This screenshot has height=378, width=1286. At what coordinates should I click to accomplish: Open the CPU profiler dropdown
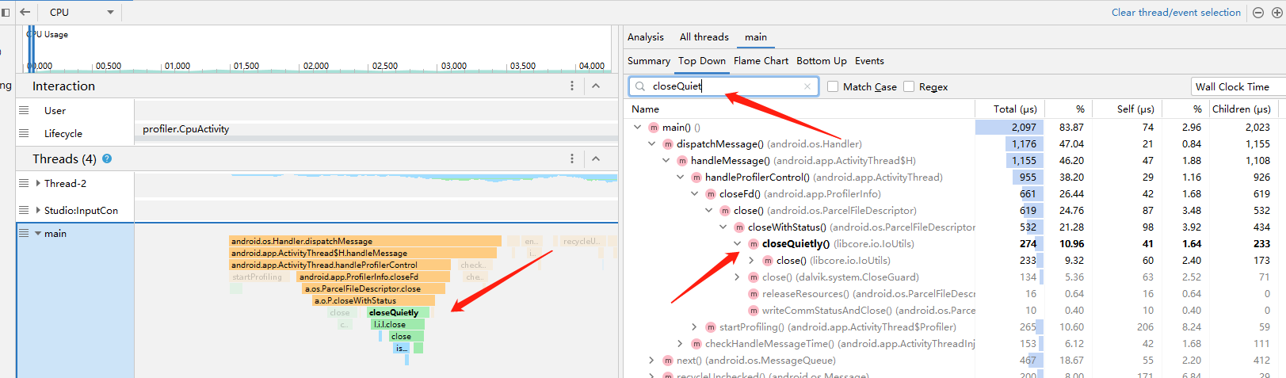click(81, 12)
